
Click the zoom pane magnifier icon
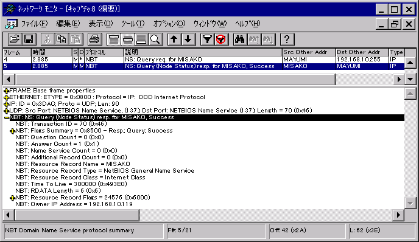[x=155, y=40]
